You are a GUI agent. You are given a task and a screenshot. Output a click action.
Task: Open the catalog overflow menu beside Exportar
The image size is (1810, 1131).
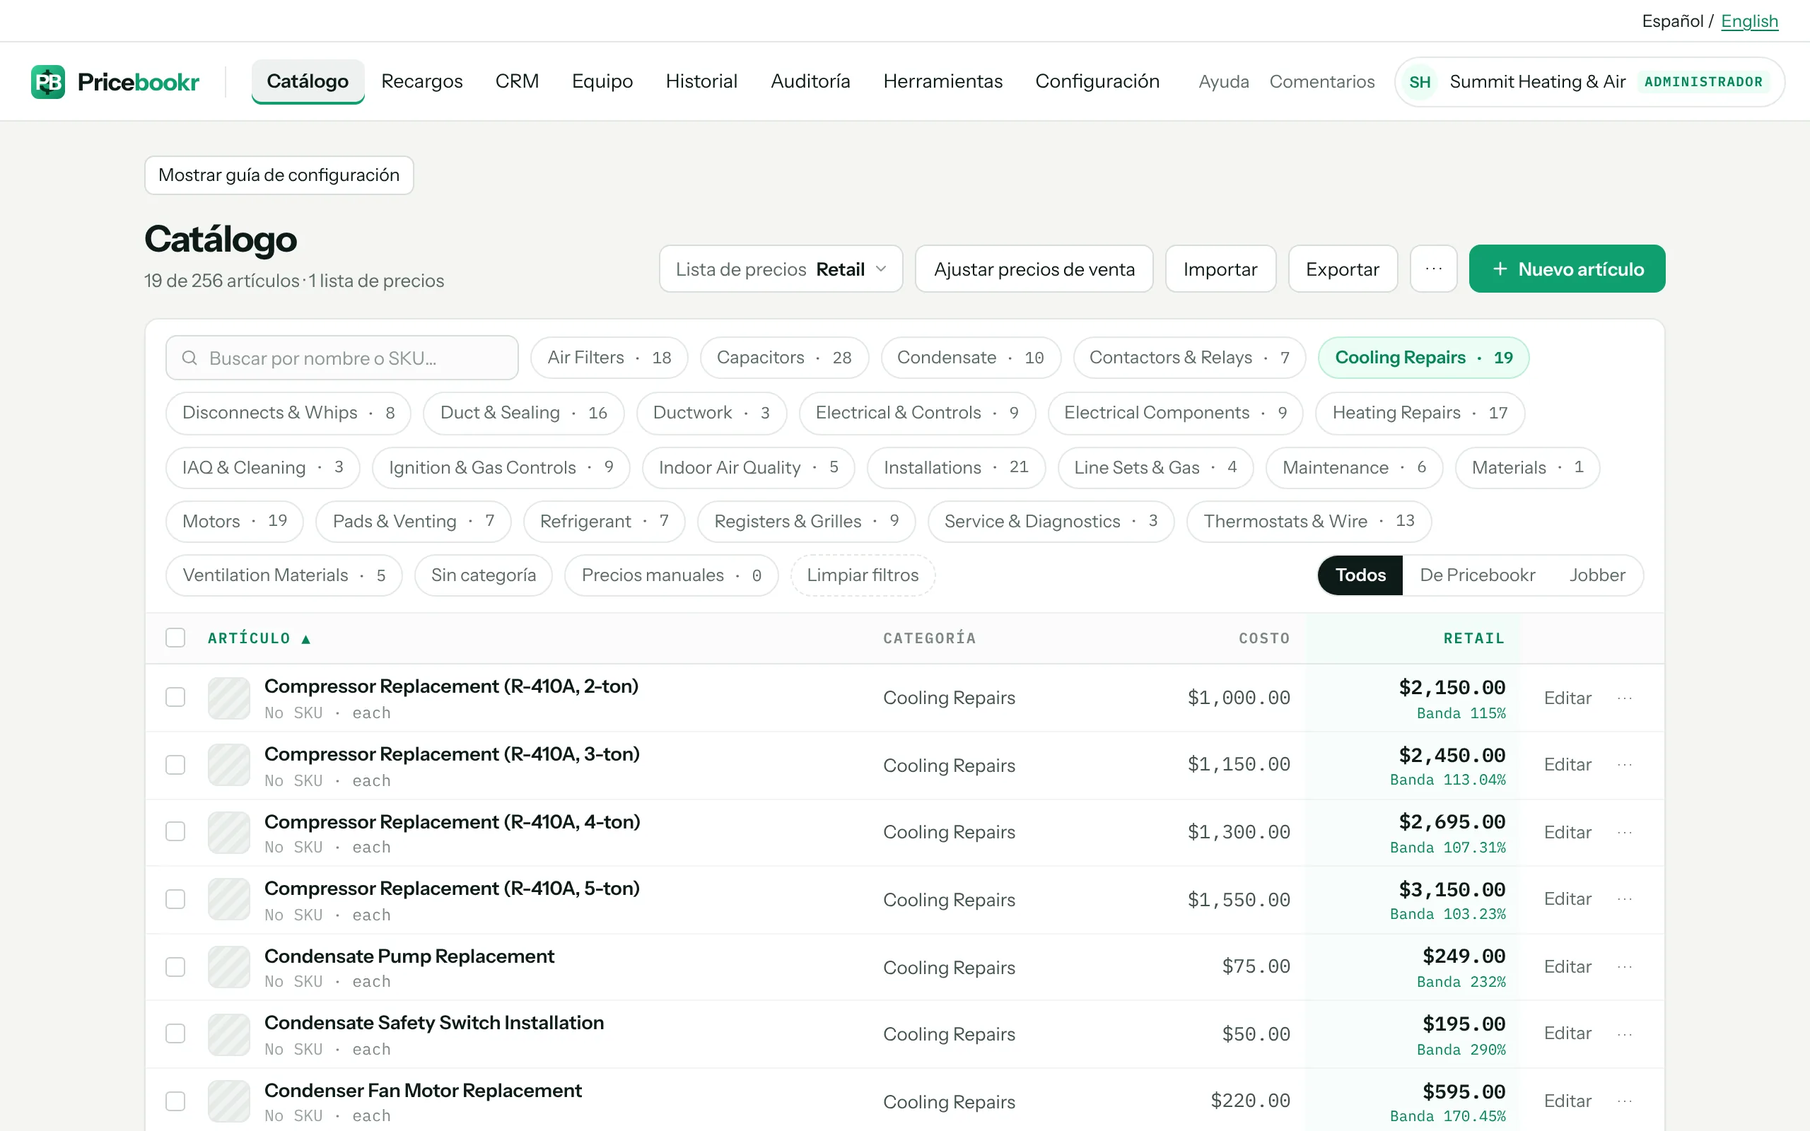click(1433, 269)
